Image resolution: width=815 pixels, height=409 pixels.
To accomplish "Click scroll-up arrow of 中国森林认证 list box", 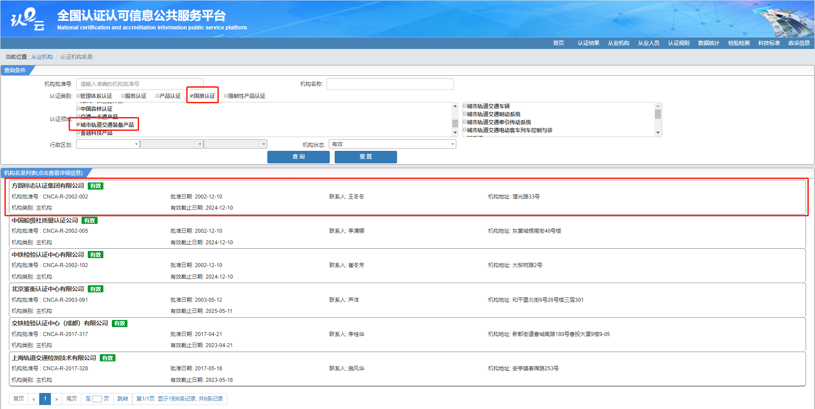I will 455,106.
